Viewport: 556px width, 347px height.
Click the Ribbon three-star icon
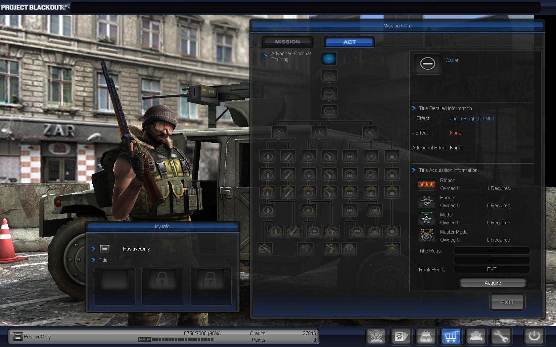(x=427, y=184)
